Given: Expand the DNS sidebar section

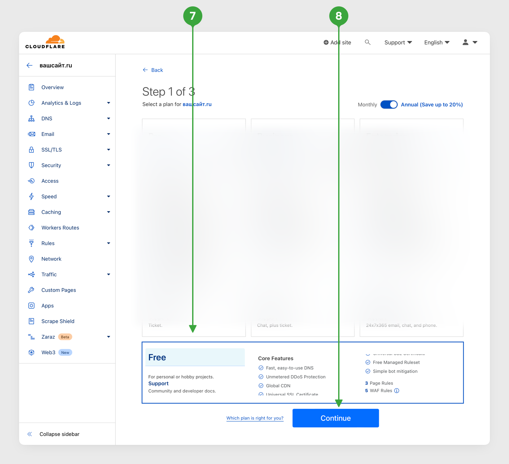Looking at the screenshot, I should pos(69,118).
